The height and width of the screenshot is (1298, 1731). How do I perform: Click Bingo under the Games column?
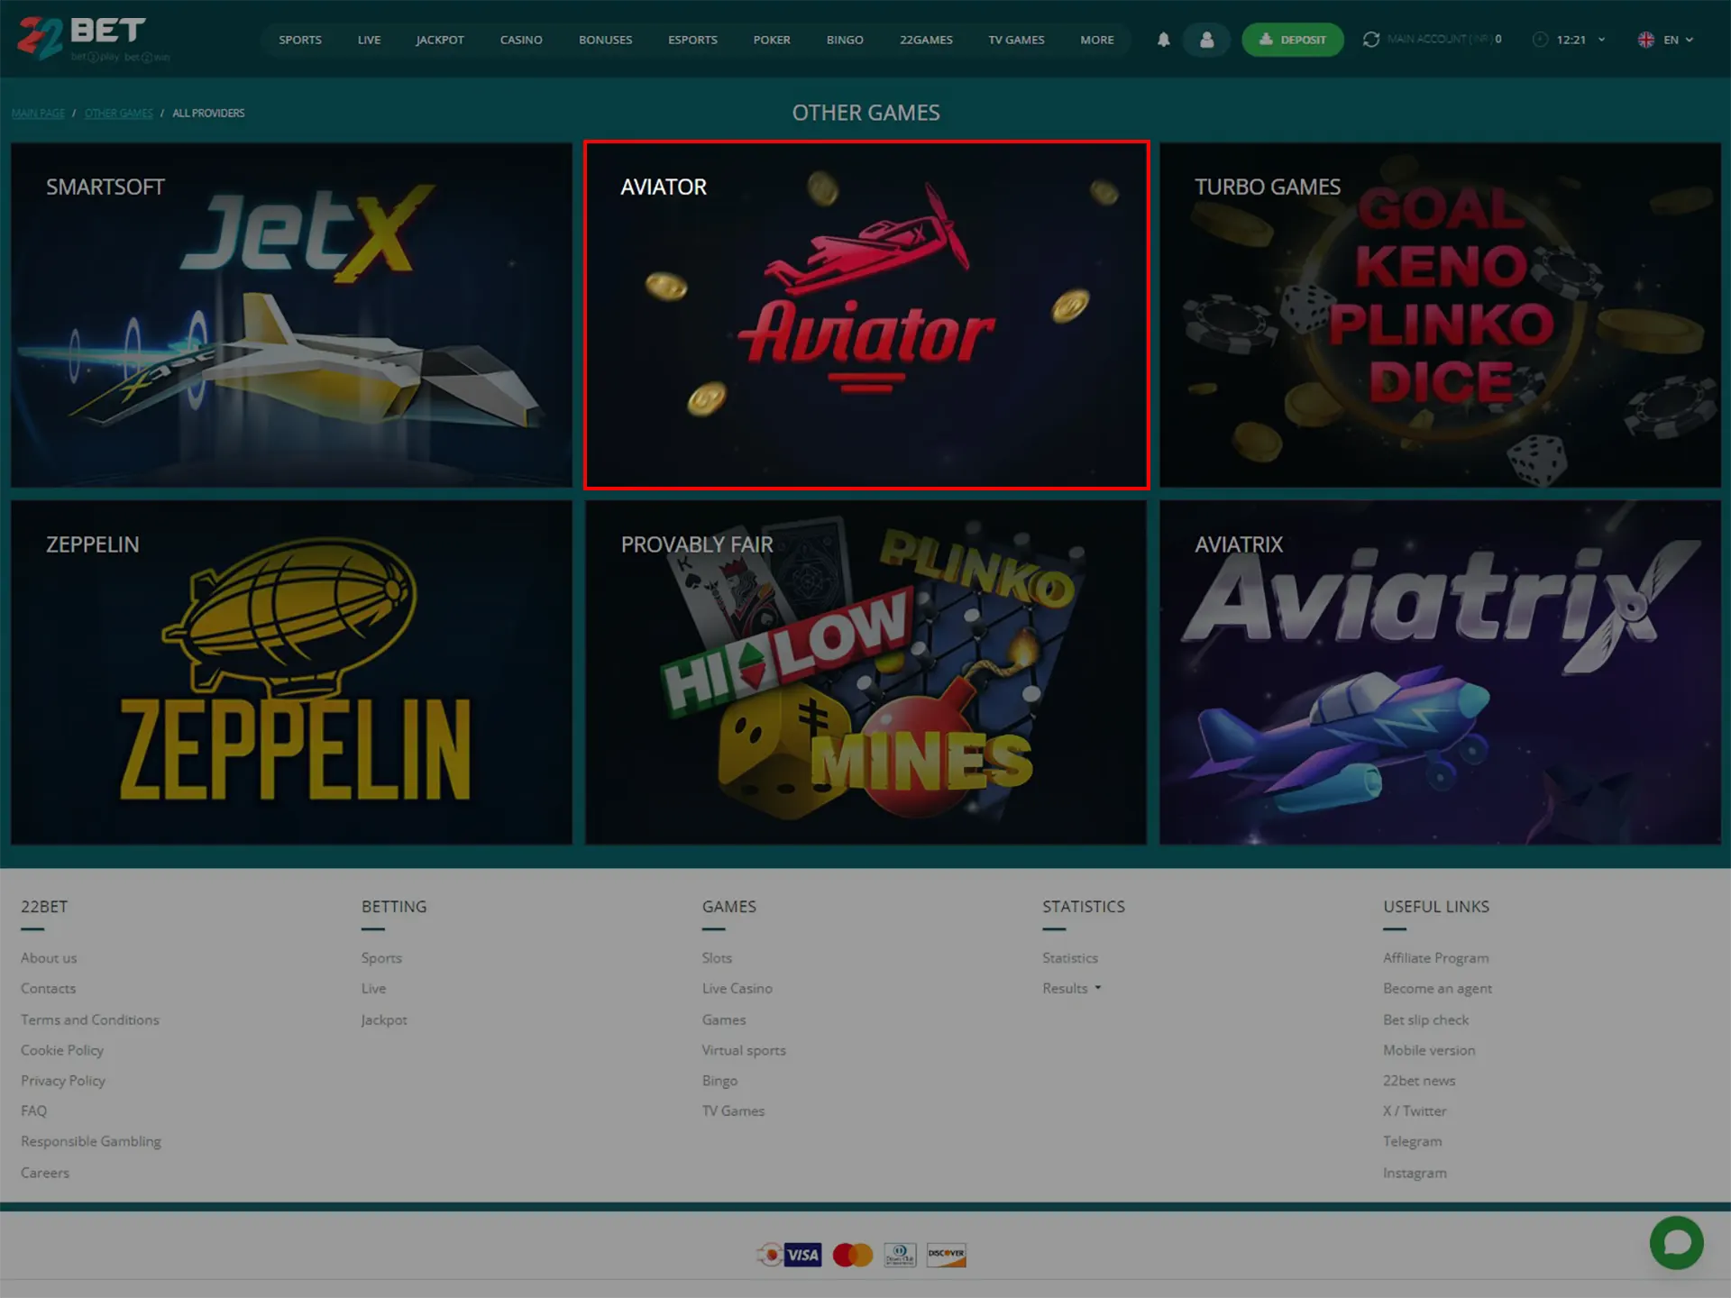click(719, 1081)
